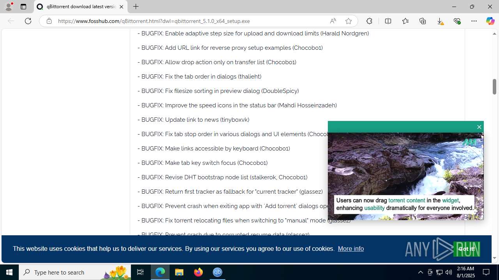The image size is (499, 280).
Task: Click the waterfall video ad thumbnail
Action: (x=405, y=176)
